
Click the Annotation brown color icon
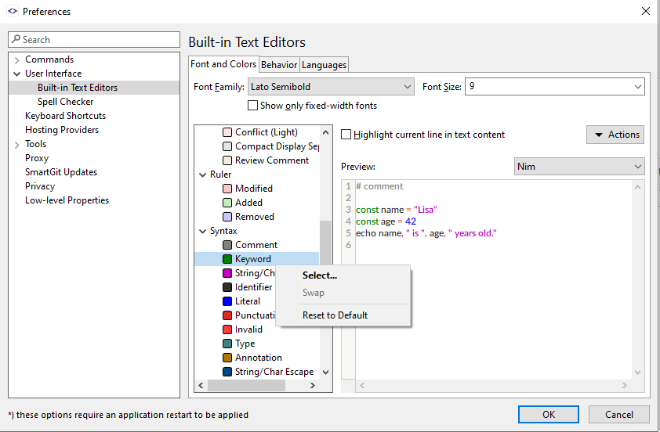coord(227,358)
